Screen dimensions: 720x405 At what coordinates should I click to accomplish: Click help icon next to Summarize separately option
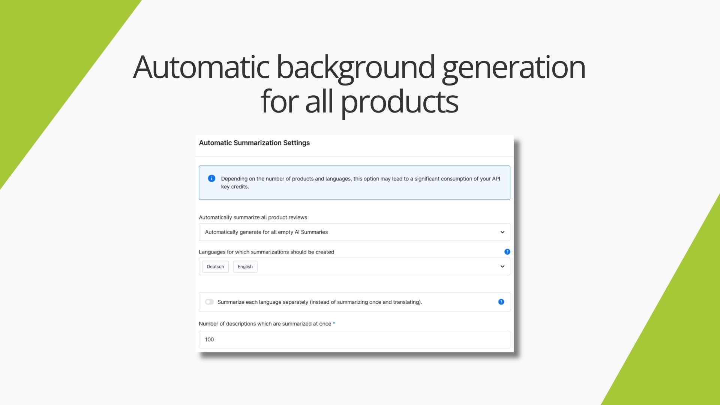pyautogui.click(x=501, y=302)
